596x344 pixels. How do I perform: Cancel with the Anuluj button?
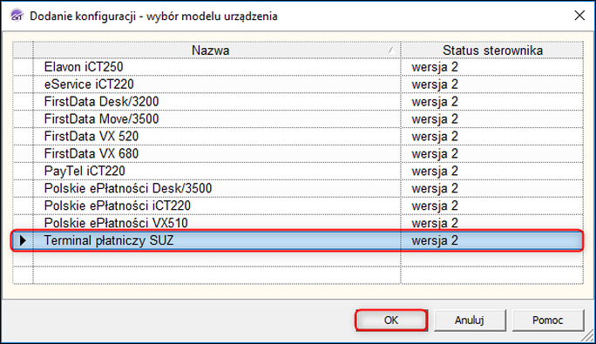(x=470, y=320)
